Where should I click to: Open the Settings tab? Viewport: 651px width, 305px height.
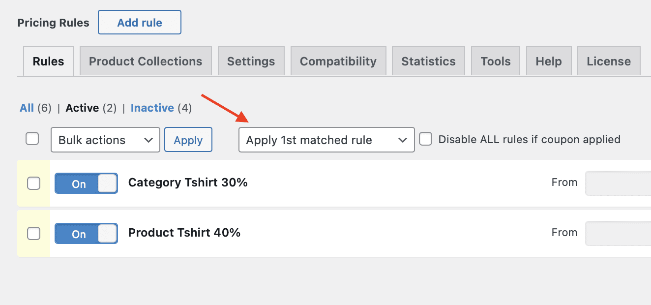(251, 61)
